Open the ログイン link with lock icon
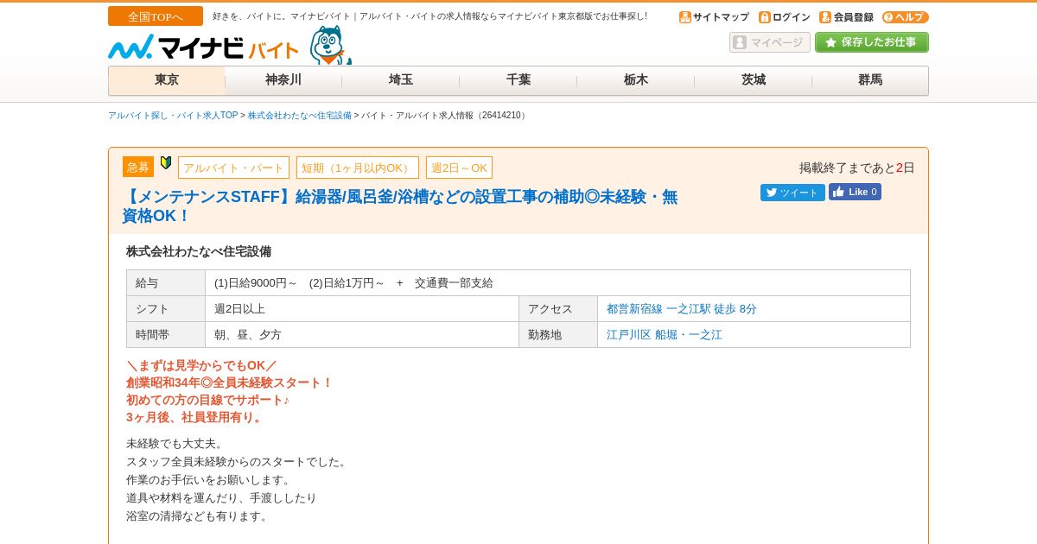Screen dimensions: 1037x544 [x=785, y=17]
